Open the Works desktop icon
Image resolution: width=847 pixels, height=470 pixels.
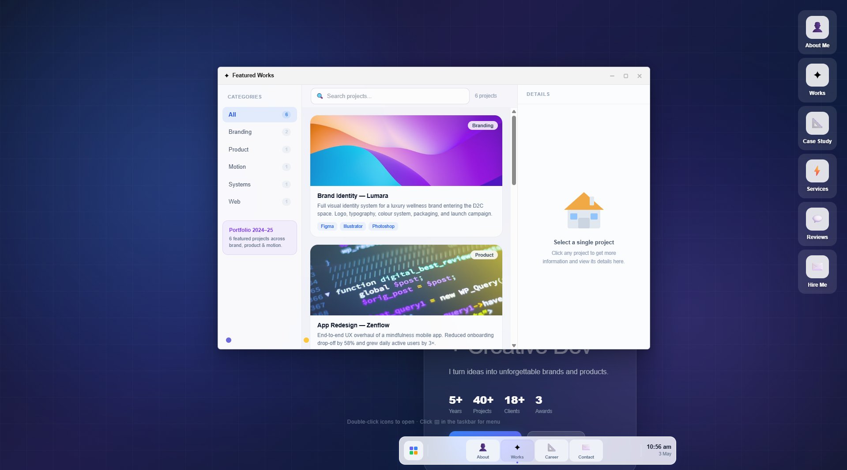pos(817,80)
